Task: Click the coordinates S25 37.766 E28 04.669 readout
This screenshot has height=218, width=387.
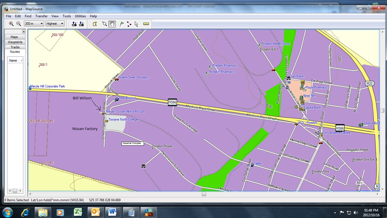Action: [105, 200]
